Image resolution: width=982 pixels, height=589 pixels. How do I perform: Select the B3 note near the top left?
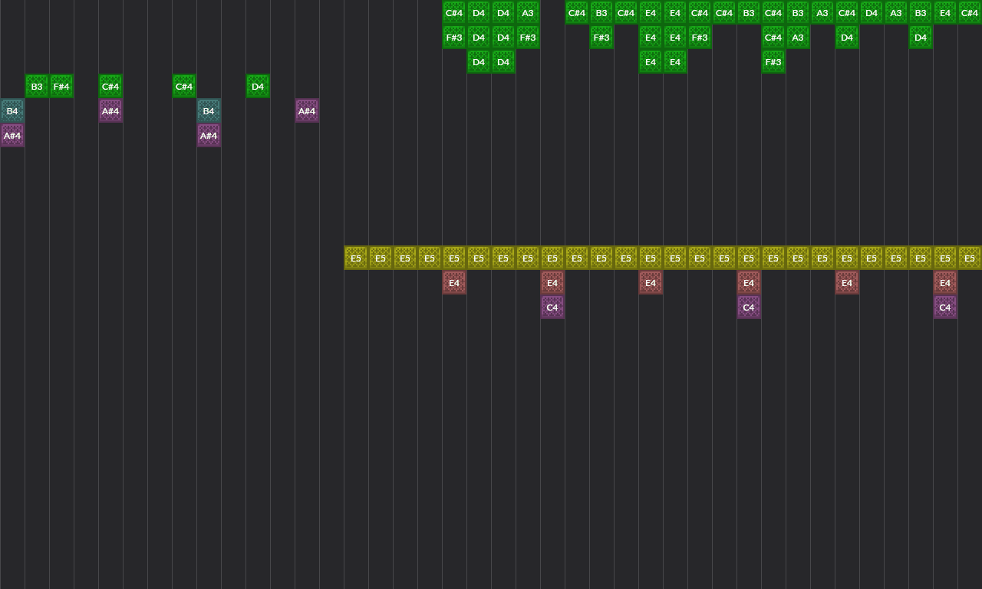point(37,86)
